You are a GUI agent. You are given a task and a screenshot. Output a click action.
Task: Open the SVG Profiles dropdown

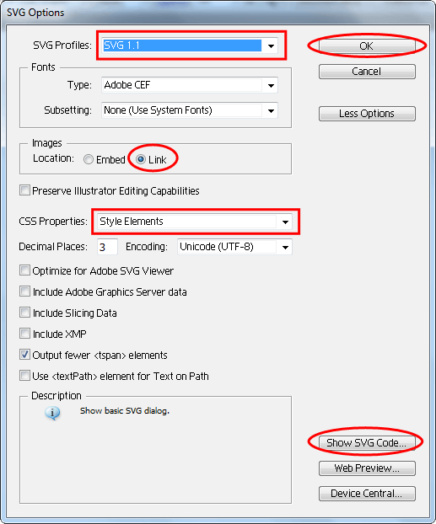pyautogui.click(x=190, y=45)
